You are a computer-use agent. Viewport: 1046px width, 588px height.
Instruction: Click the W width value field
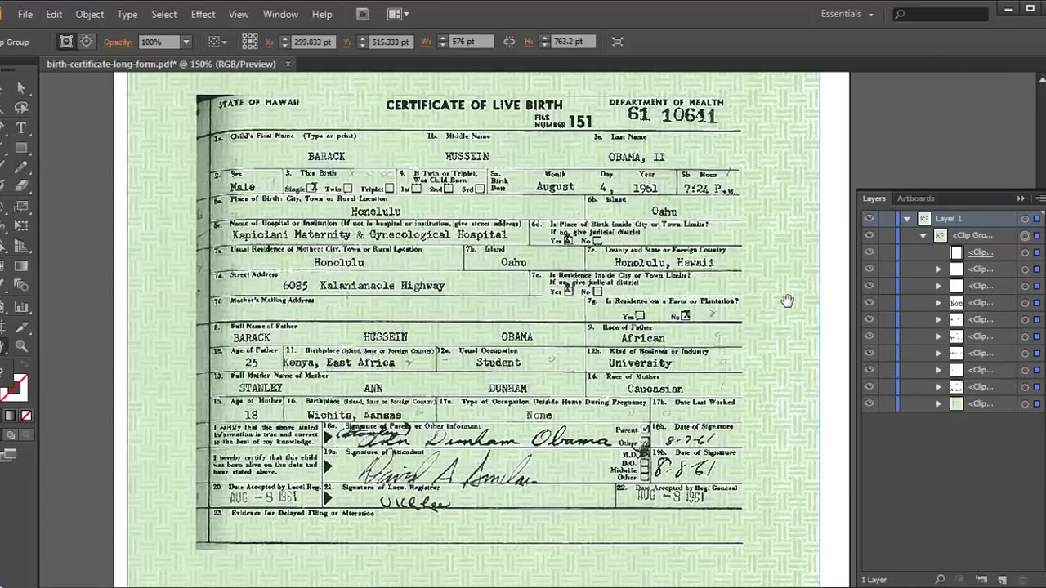pyautogui.click(x=472, y=42)
